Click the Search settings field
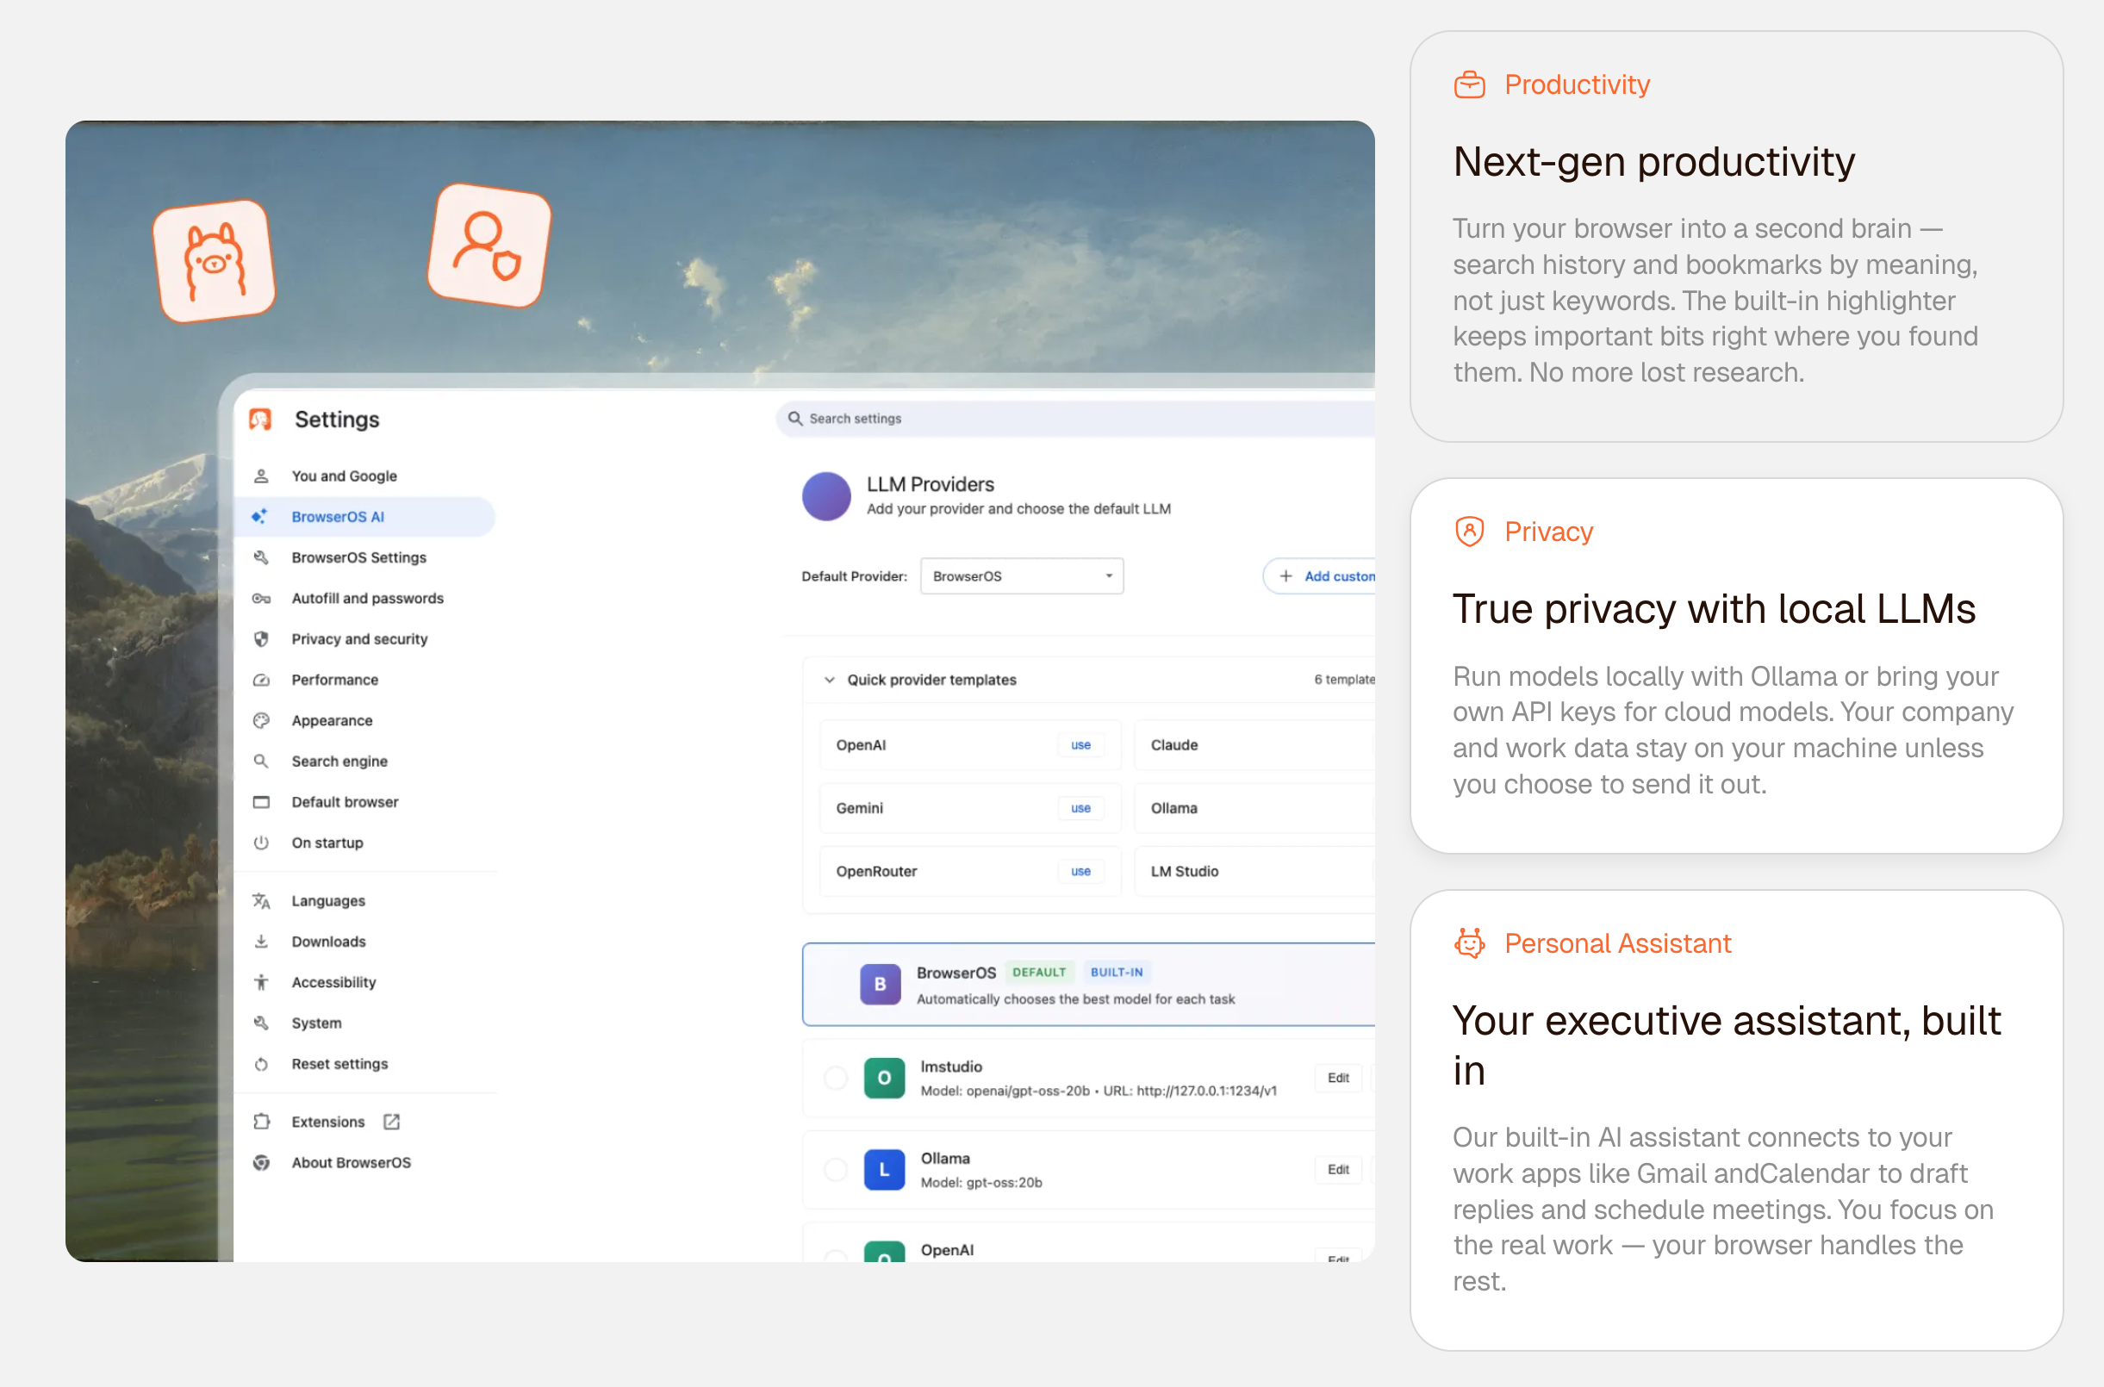This screenshot has width=2104, height=1387. [x=1061, y=419]
